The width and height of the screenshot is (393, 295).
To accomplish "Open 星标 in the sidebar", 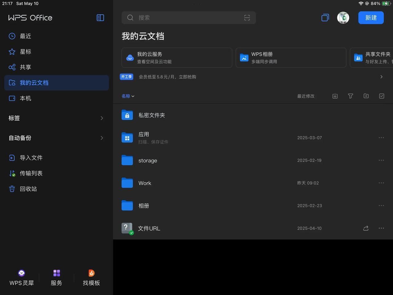I will pos(56,52).
